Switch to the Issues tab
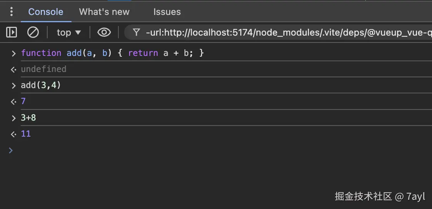This screenshot has width=432, height=209. pyautogui.click(x=167, y=12)
